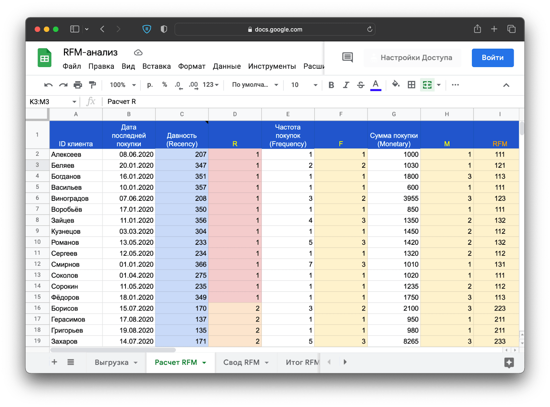Open the fill color bucket tool

[x=396, y=85]
